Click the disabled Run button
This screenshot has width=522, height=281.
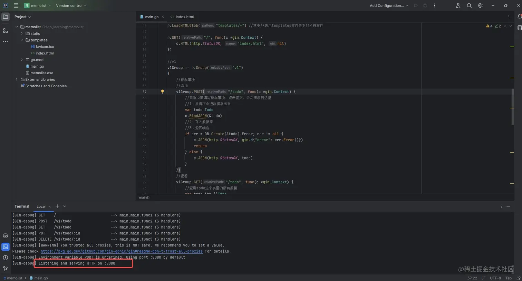[416, 6]
